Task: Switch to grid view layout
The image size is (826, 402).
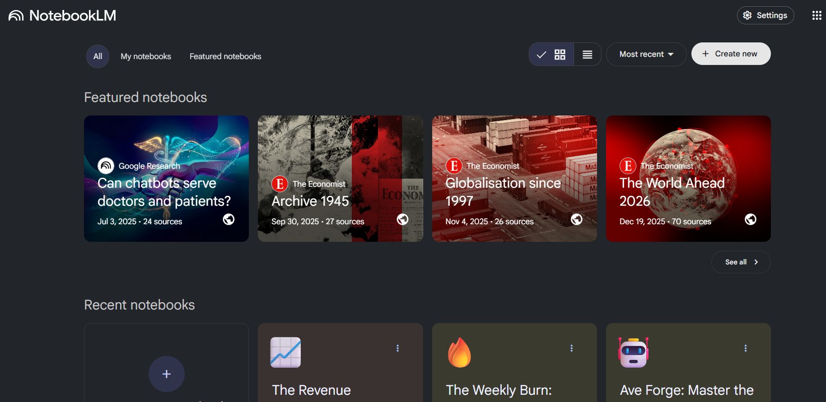Action: point(551,55)
